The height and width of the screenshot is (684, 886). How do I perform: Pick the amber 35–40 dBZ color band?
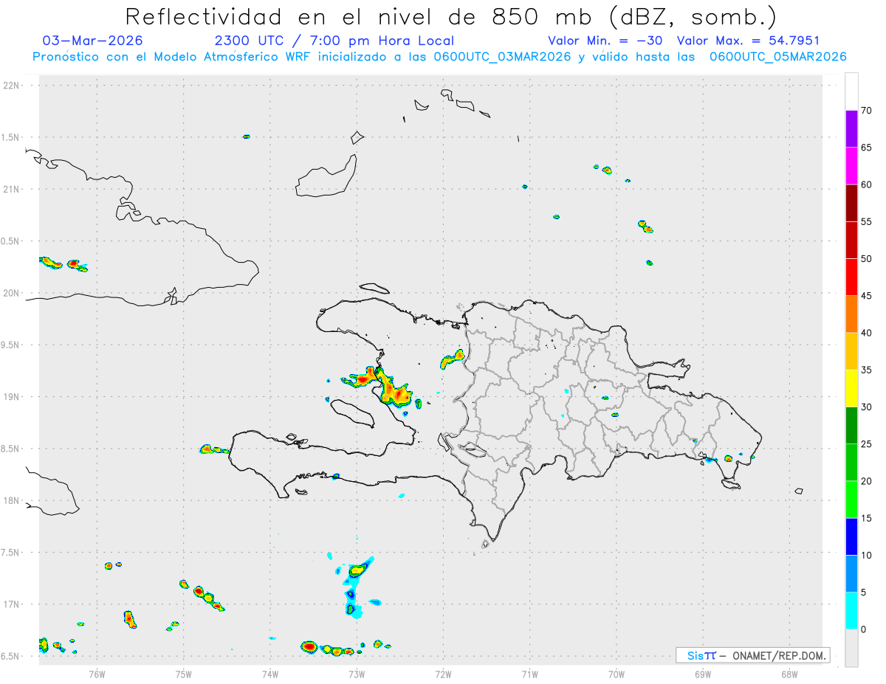coord(851,351)
